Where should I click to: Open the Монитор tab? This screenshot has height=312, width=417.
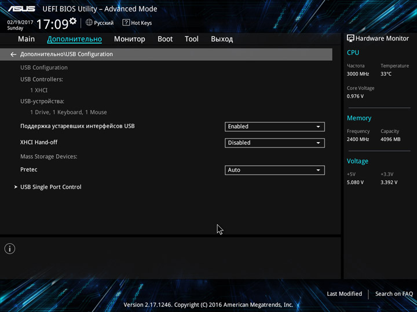pyautogui.click(x=130, y=39)
